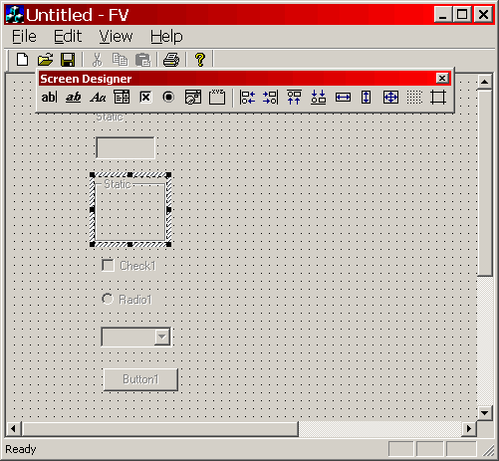Open a file with the folder icon

(45, 60)
